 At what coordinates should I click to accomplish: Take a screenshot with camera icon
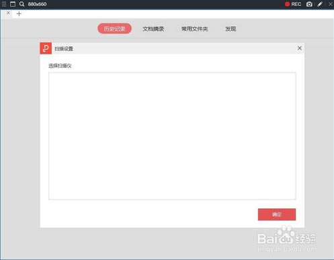[309, 4]
